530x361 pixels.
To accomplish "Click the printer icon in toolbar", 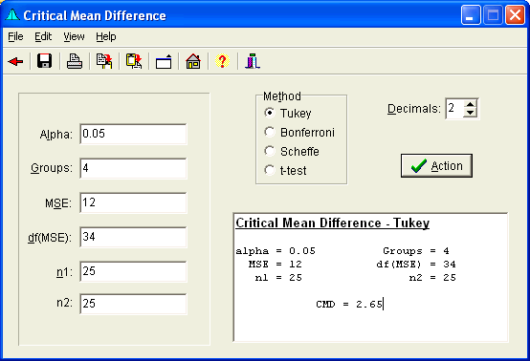I will 75,61.
